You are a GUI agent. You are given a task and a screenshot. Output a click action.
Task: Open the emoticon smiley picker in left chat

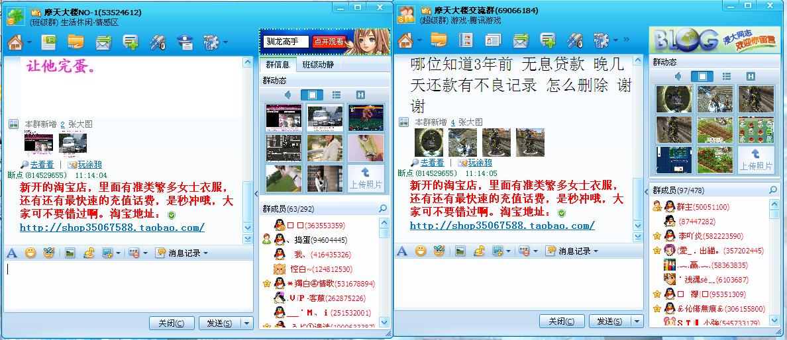30,253
